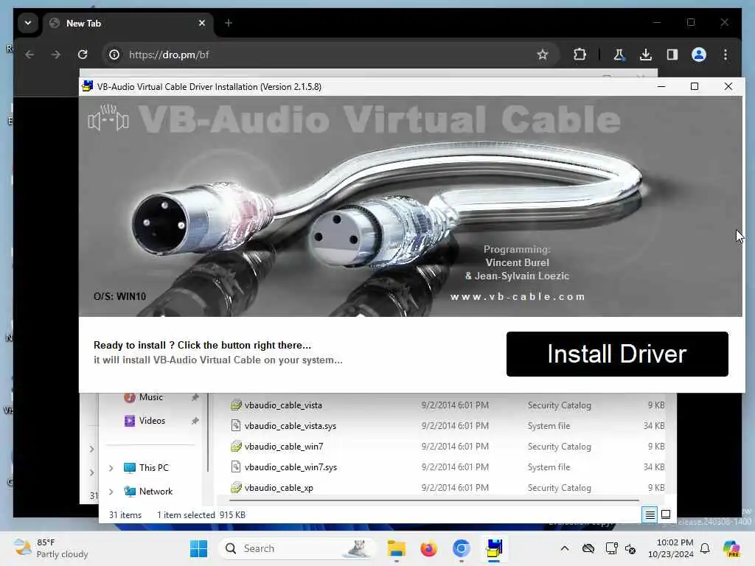
Task: Open Chrome profile avatar
Action: (x=699, y=55)
